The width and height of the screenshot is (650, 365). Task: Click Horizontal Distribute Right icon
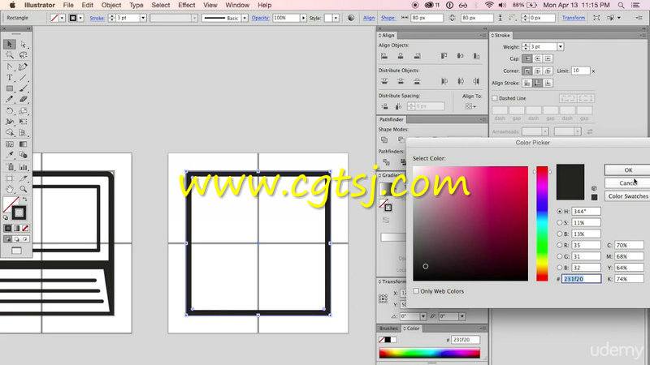tap(476, 81)
